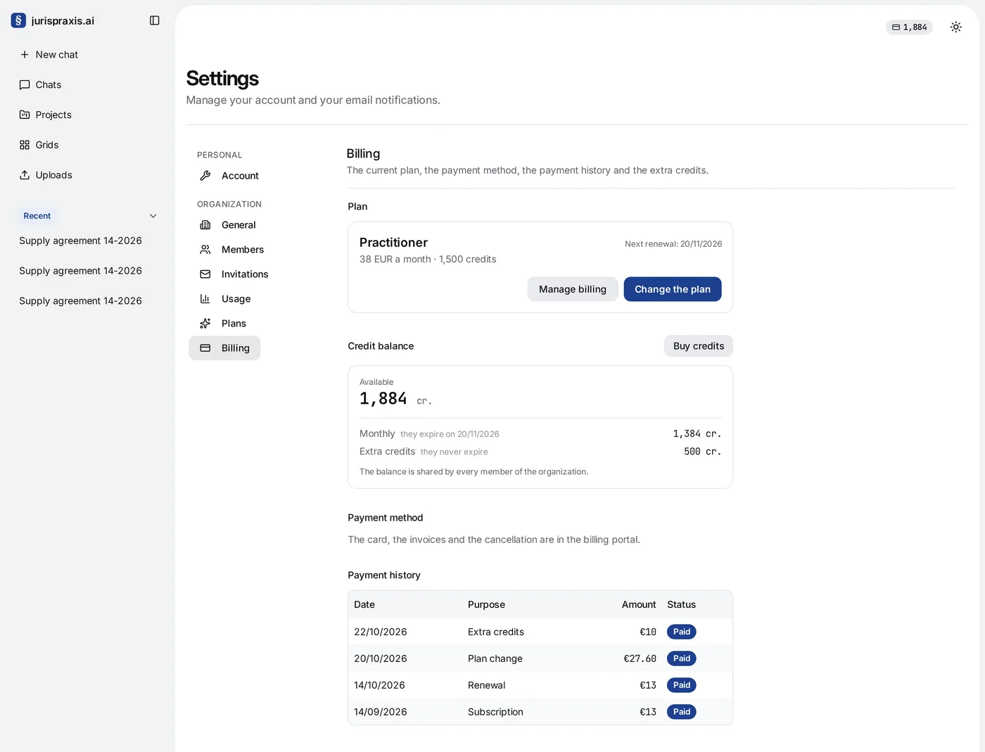Click the Change the plan button
The image size is (985, 752).
(673, 289)
